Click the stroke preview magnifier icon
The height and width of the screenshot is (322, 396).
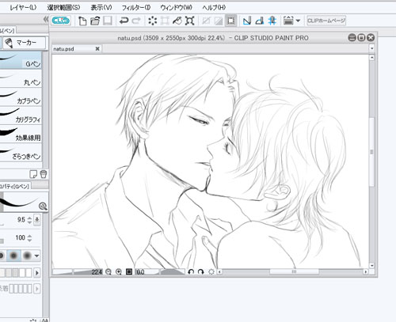pyautogui.click(x=43, y=206)
